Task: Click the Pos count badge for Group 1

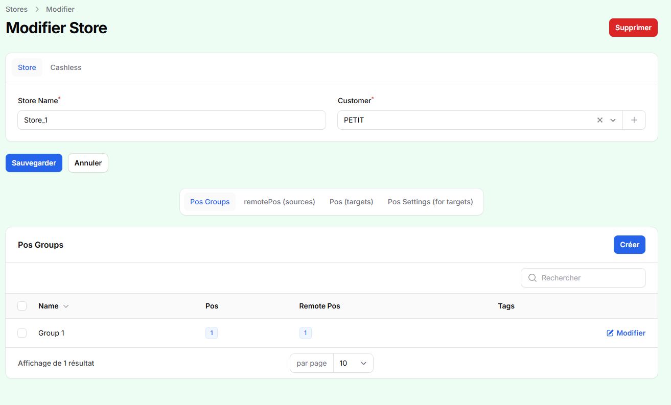Action: [x=212, y=333]
